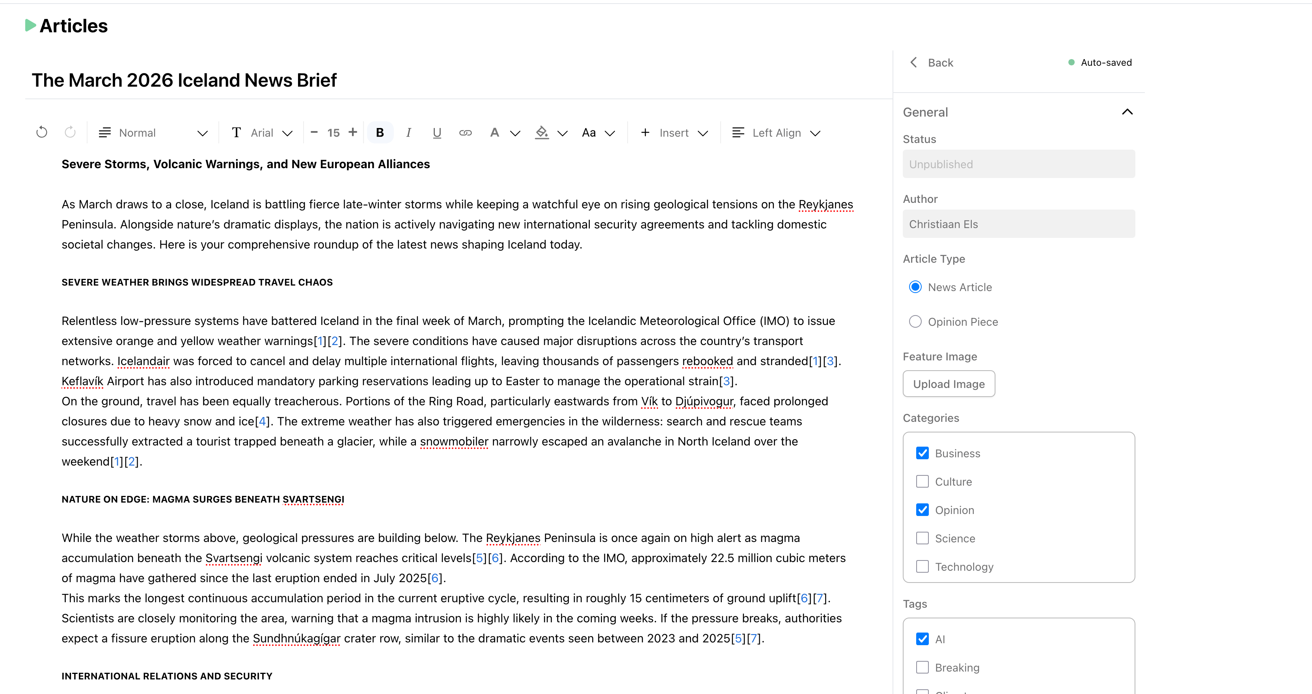
Task: Undo the last edit
Action: pos(41,132)
